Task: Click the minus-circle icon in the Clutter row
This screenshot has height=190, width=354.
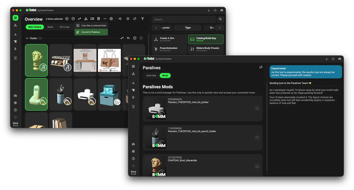Action: (x=135, y=38)
